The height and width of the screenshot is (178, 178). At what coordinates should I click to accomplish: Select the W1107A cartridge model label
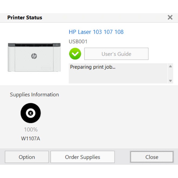pyautogui.click(x=31, y=139)
